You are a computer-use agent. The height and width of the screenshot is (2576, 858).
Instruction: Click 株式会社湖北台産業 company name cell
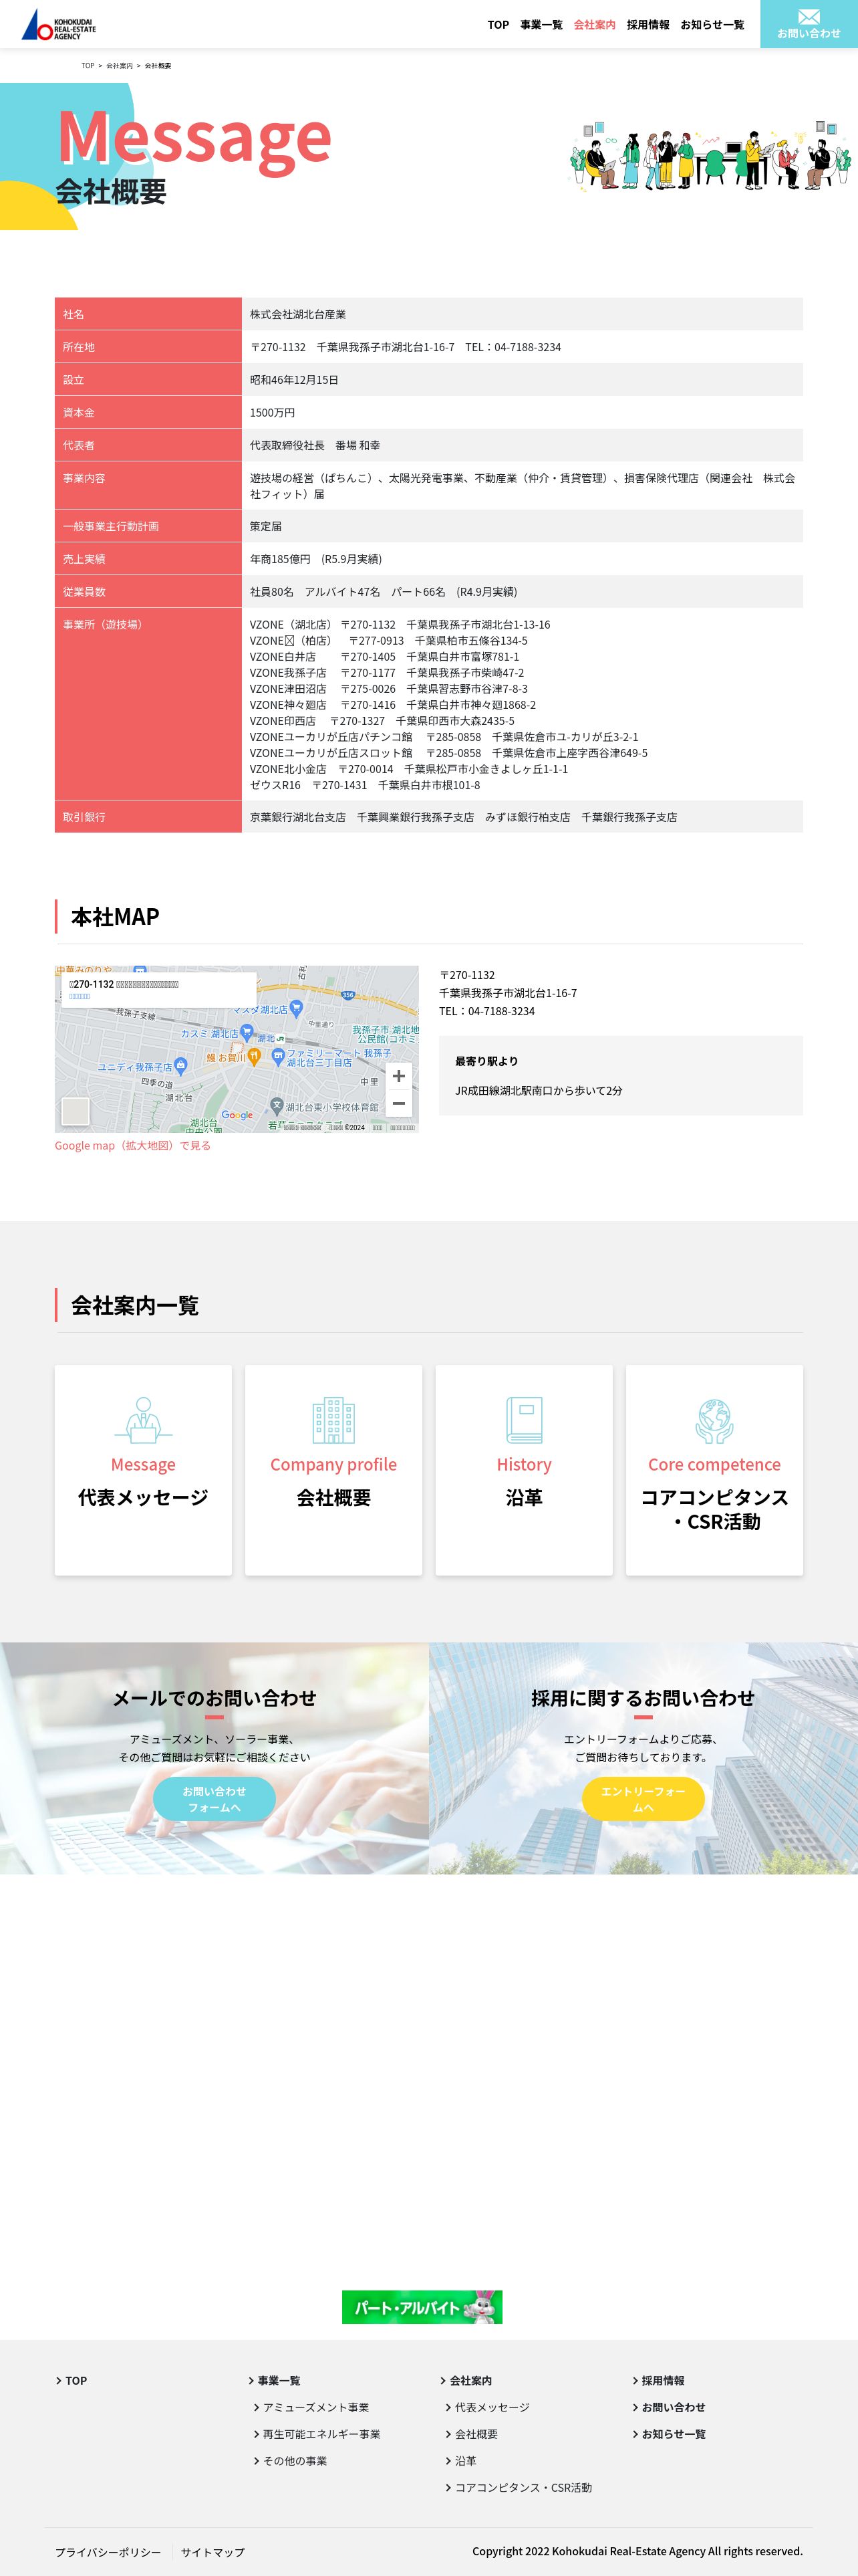pos(521,314)
